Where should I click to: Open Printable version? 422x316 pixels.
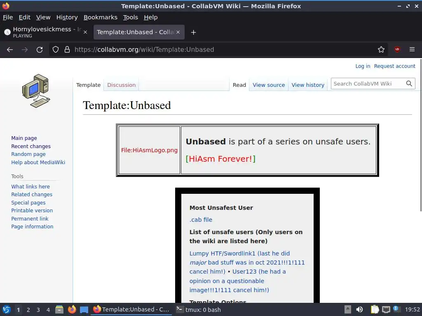[32, 210]
